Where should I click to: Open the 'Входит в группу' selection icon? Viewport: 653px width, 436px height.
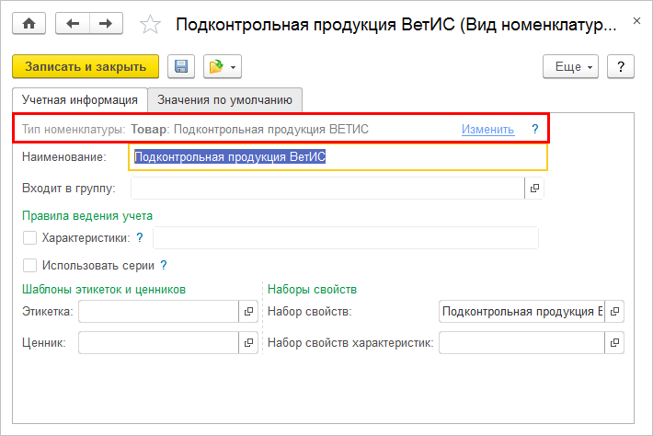[534, 189]
